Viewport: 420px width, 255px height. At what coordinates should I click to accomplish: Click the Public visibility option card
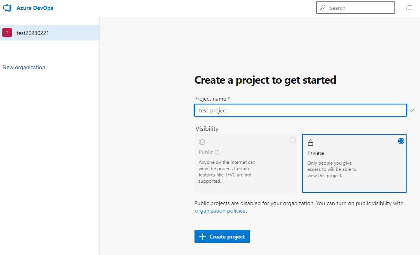[246, 163]
